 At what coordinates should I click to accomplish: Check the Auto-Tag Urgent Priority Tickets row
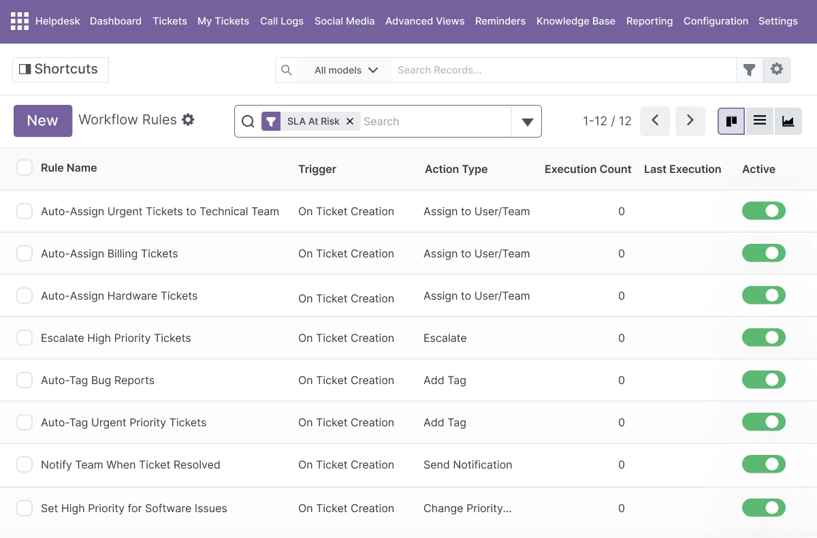click(x=25, y=422)
